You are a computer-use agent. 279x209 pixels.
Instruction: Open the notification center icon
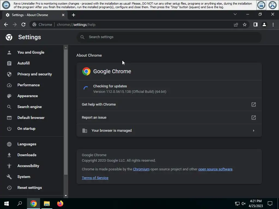pyautogui.click(x=270, y=204)
